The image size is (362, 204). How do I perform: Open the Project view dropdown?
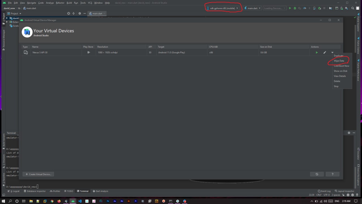(14, 14)
